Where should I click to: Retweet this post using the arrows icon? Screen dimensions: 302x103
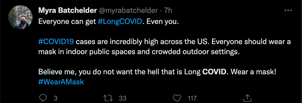[108, 97]
